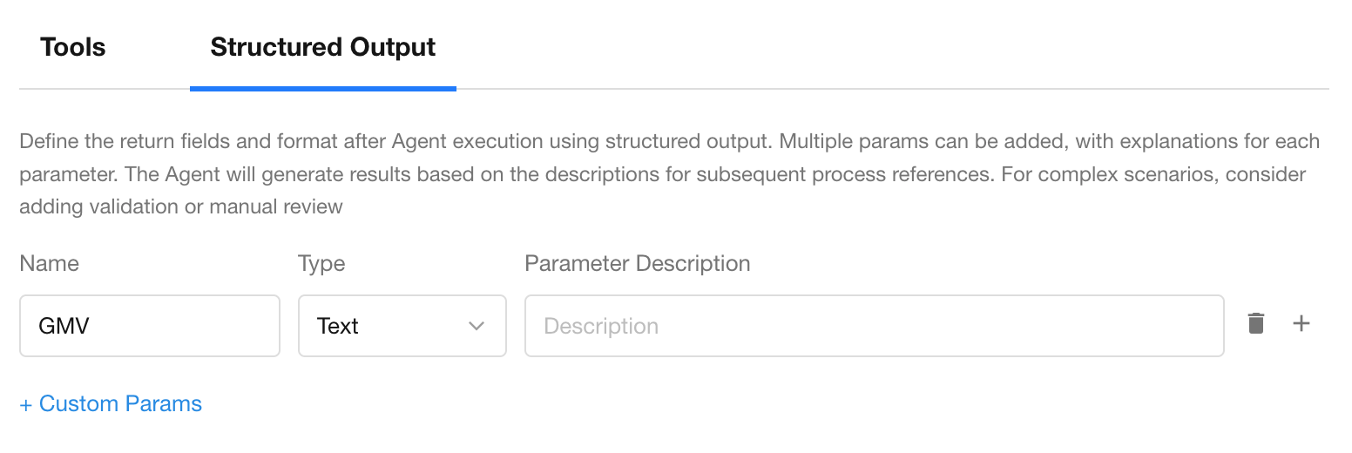1352x453 pixels.
Task: Click the plus icon beside the trash
Action: point(1301,324)
